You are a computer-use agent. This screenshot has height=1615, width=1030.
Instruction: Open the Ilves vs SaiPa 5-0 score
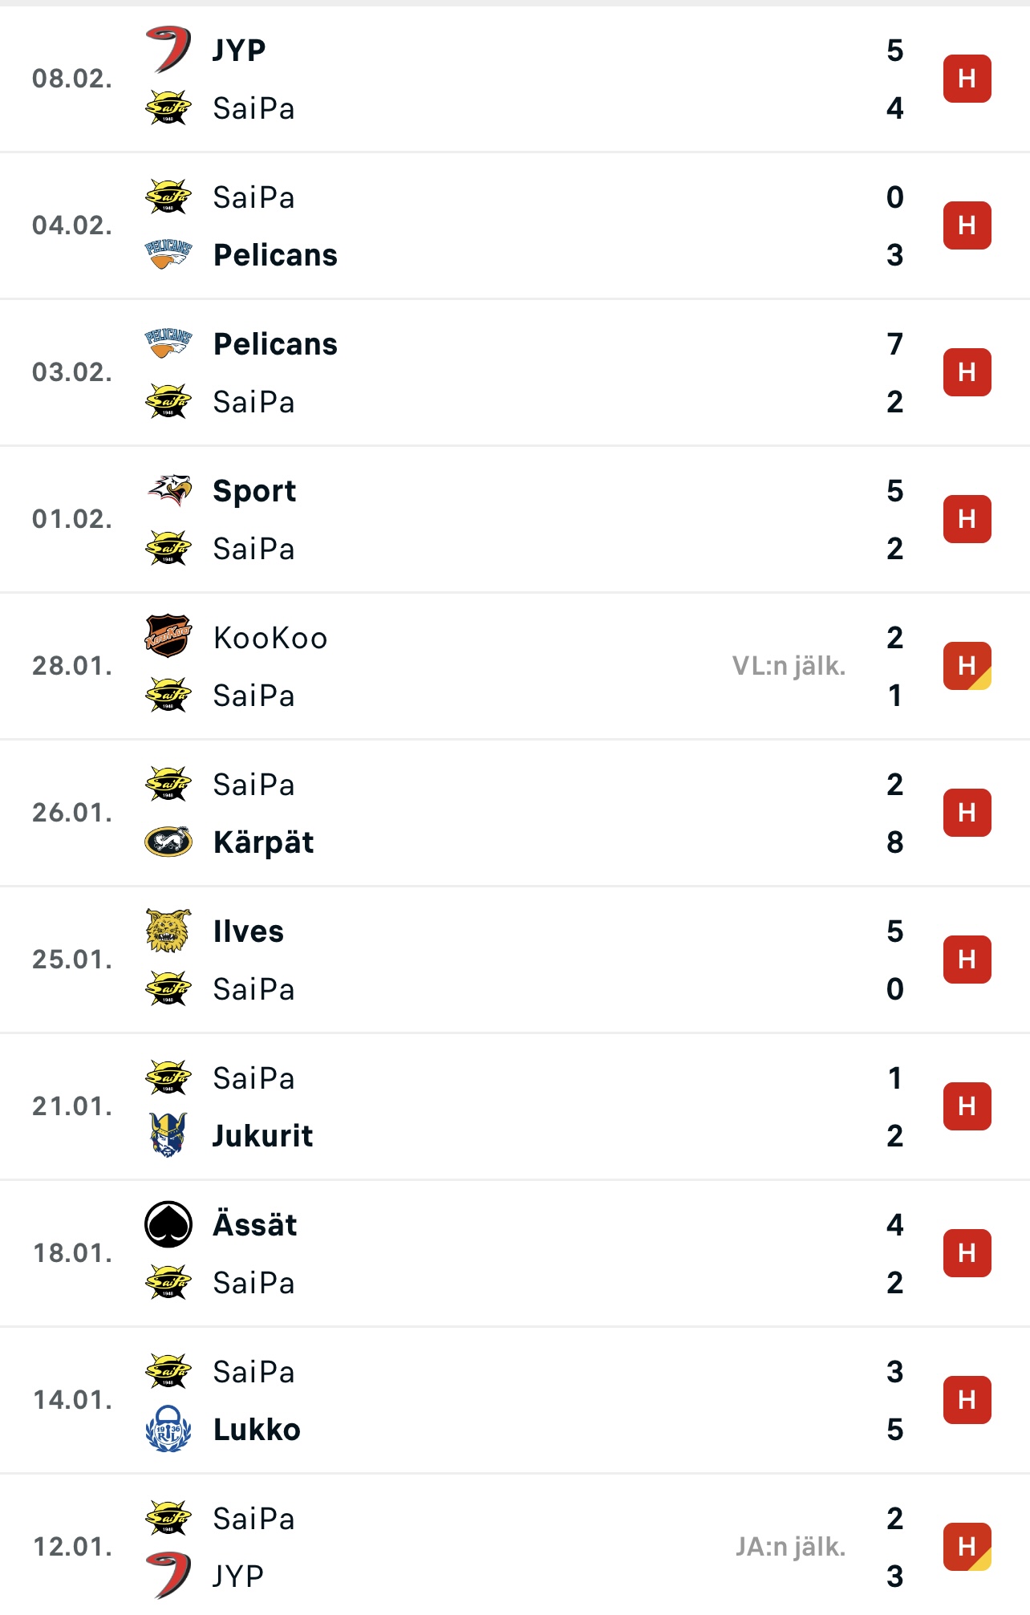pos(895,960)
